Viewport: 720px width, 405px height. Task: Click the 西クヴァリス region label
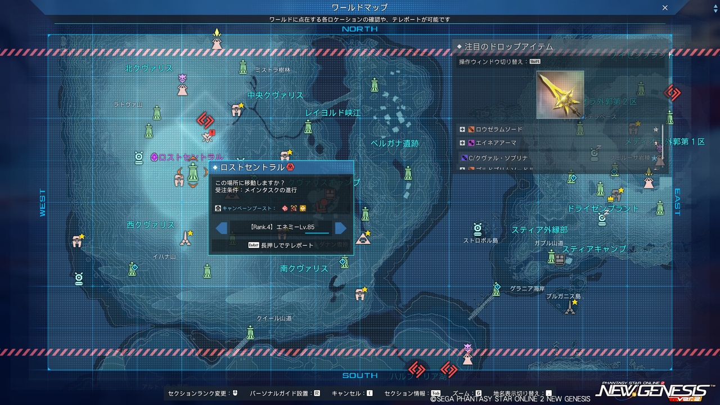(x=151, y=224)
